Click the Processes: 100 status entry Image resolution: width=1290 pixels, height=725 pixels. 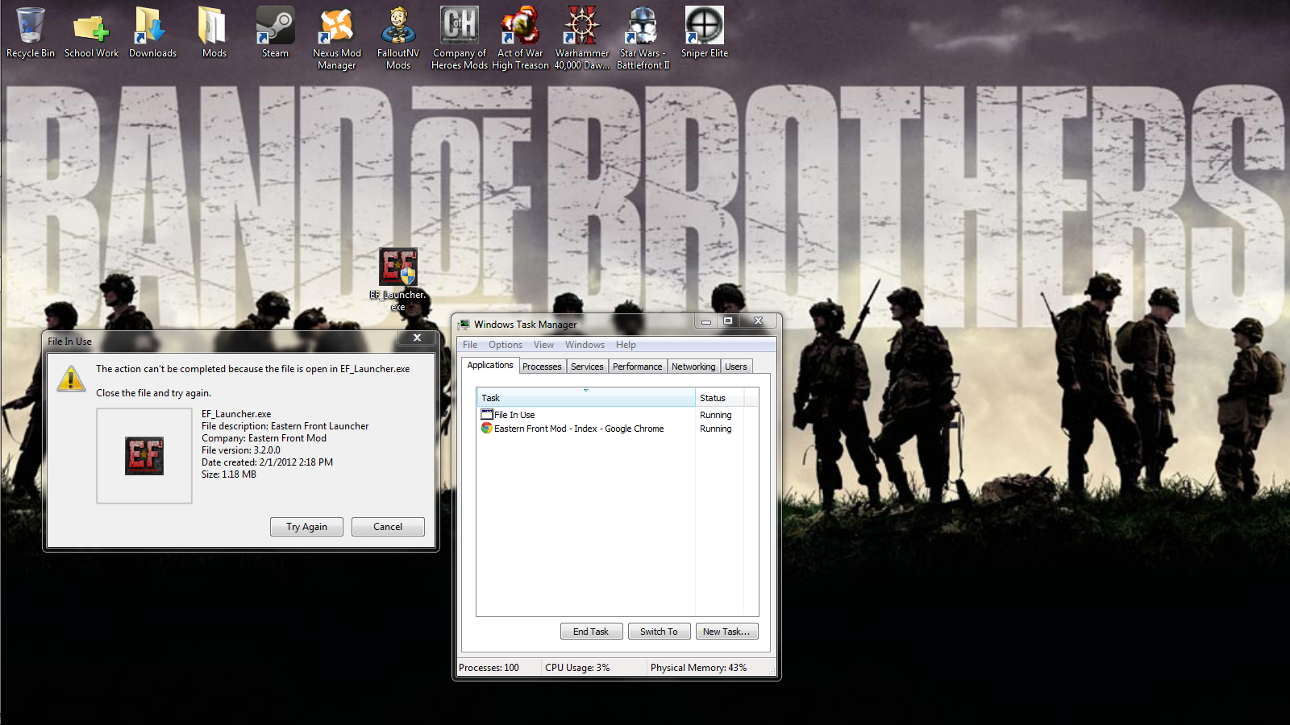[489, 668]
